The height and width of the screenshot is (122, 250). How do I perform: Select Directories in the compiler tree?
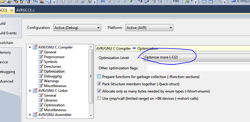point(52,67)
